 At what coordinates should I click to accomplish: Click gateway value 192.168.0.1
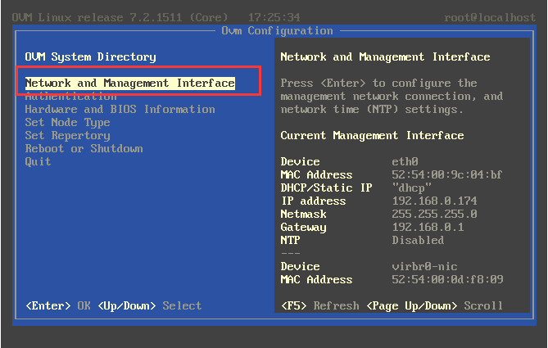pos(428,227)
